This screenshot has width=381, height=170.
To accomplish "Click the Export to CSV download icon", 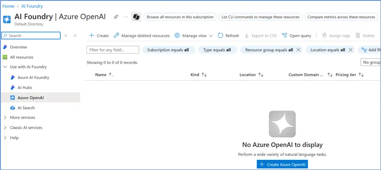I will (x=247, y=36).
